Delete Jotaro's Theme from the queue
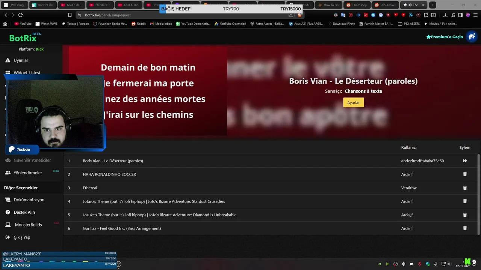 tap(465, 201)
